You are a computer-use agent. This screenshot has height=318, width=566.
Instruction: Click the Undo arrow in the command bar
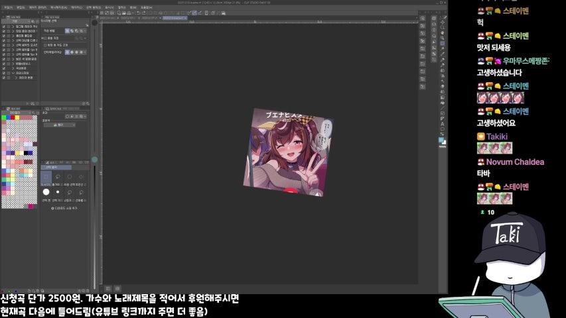(139, 13)
